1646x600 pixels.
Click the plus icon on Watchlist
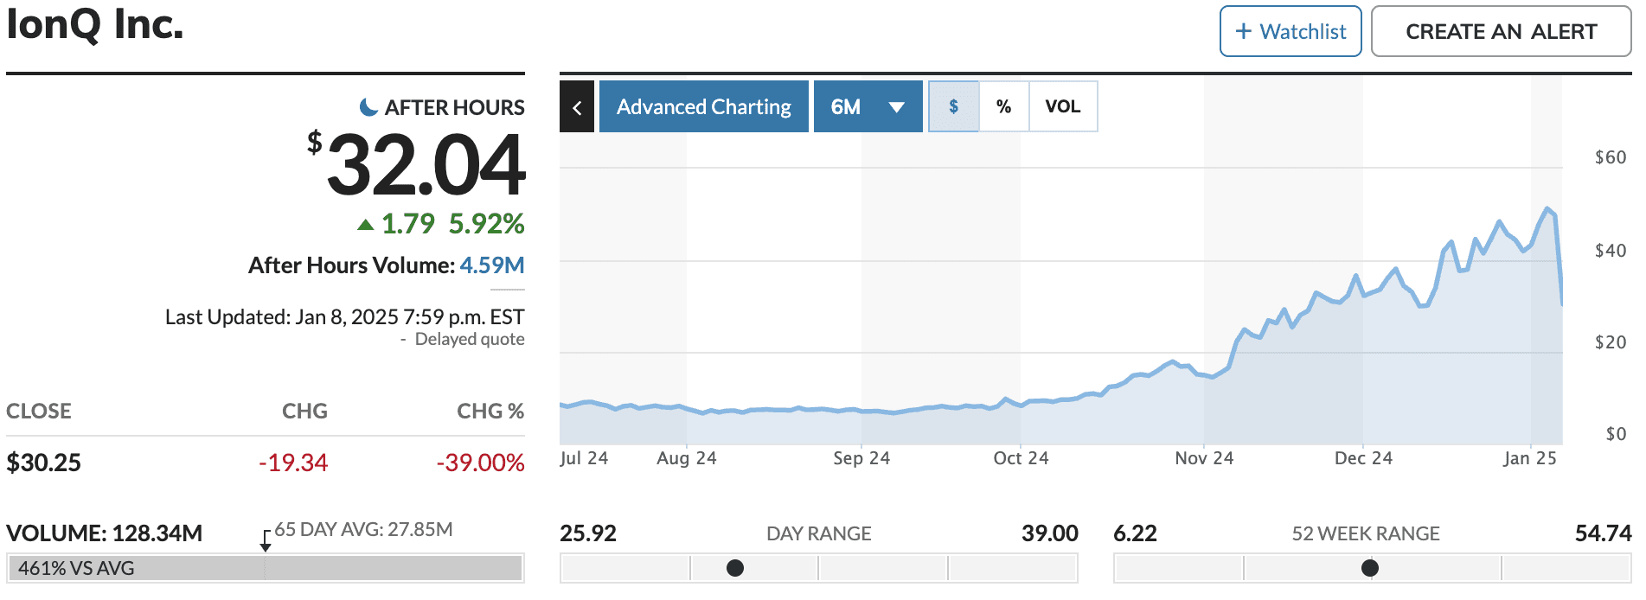1244,32
